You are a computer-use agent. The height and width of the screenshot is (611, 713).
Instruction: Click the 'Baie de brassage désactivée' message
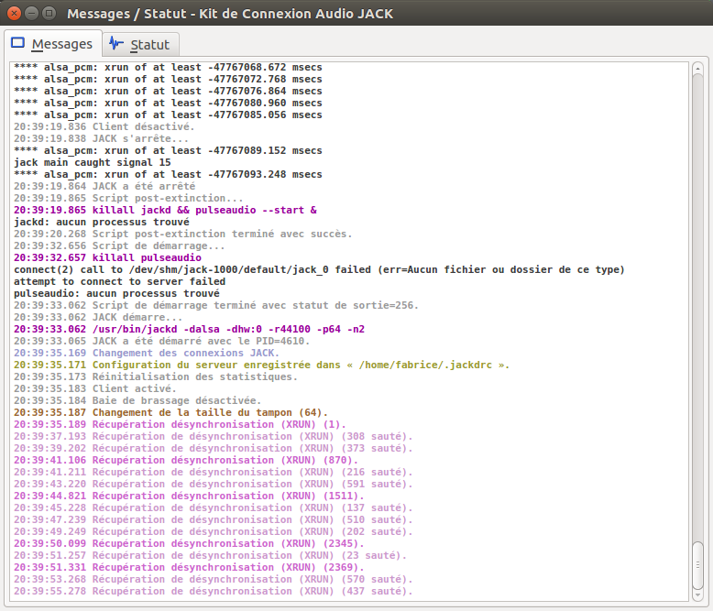click(x=137, y=400)
